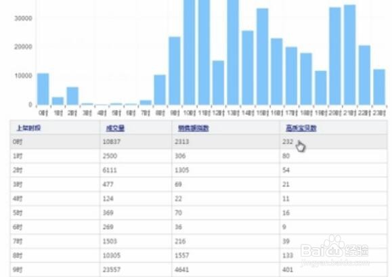Select the value 21 in the 3时 row
The height and width of the screenshot is (277, 392).
[x=286, y=184]
